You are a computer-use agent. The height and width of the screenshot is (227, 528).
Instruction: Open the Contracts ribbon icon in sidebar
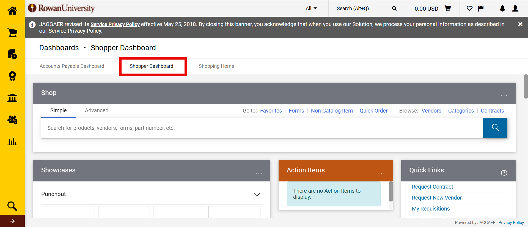[12, 76]
